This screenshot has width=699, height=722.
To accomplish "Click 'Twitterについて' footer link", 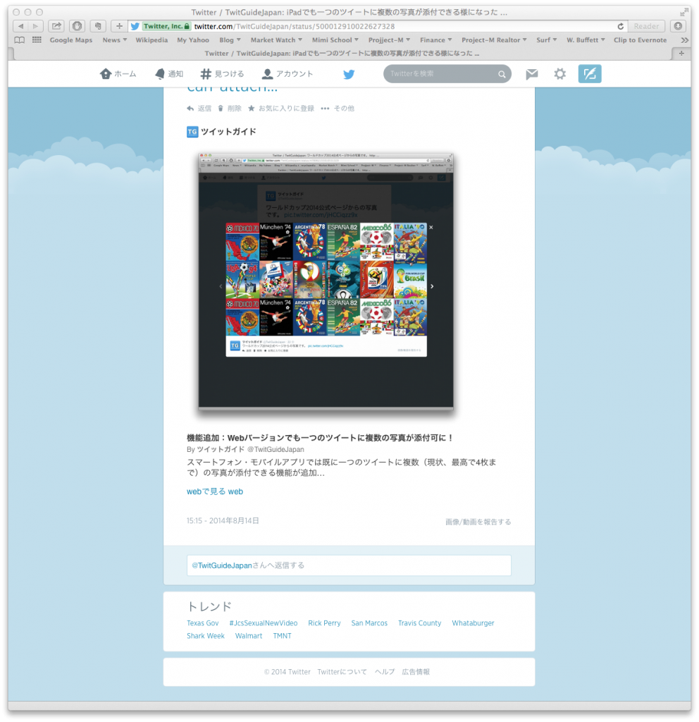I will (342, 672).
